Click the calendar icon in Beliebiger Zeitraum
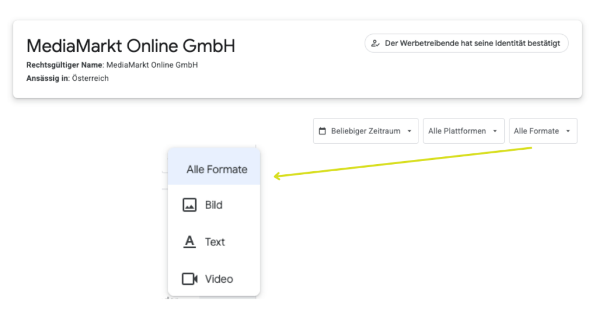 pos(322,131)
